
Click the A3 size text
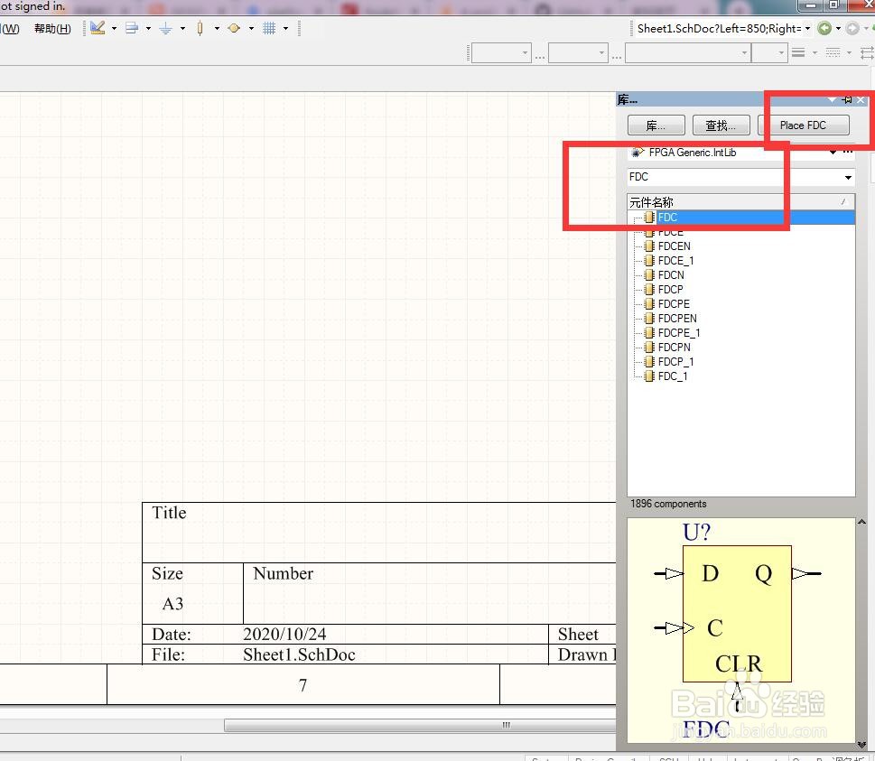click(172, 604)
